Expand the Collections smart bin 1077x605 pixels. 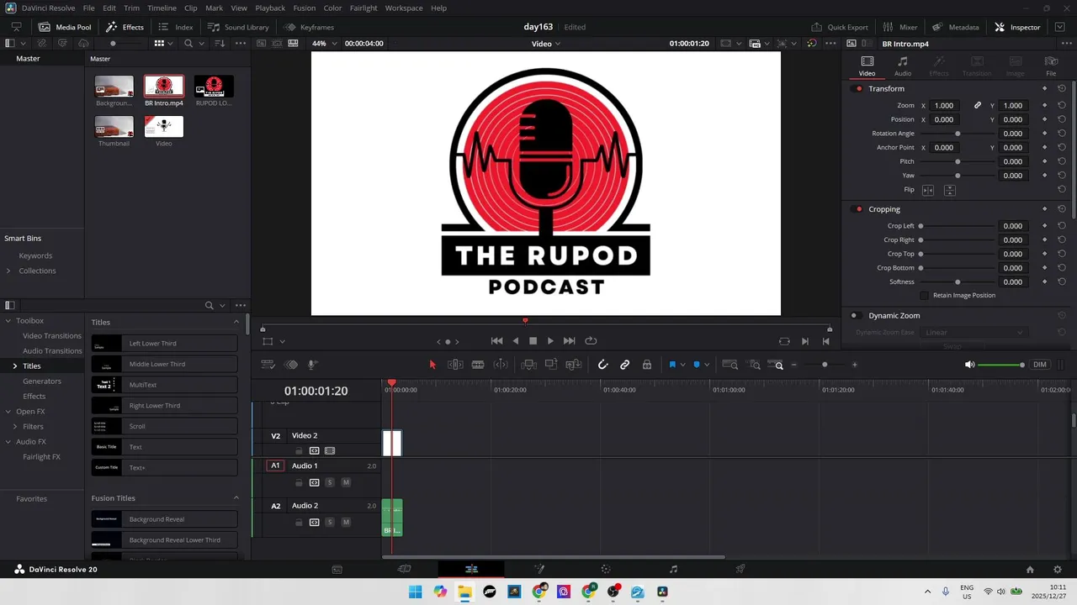pos(8,271)
